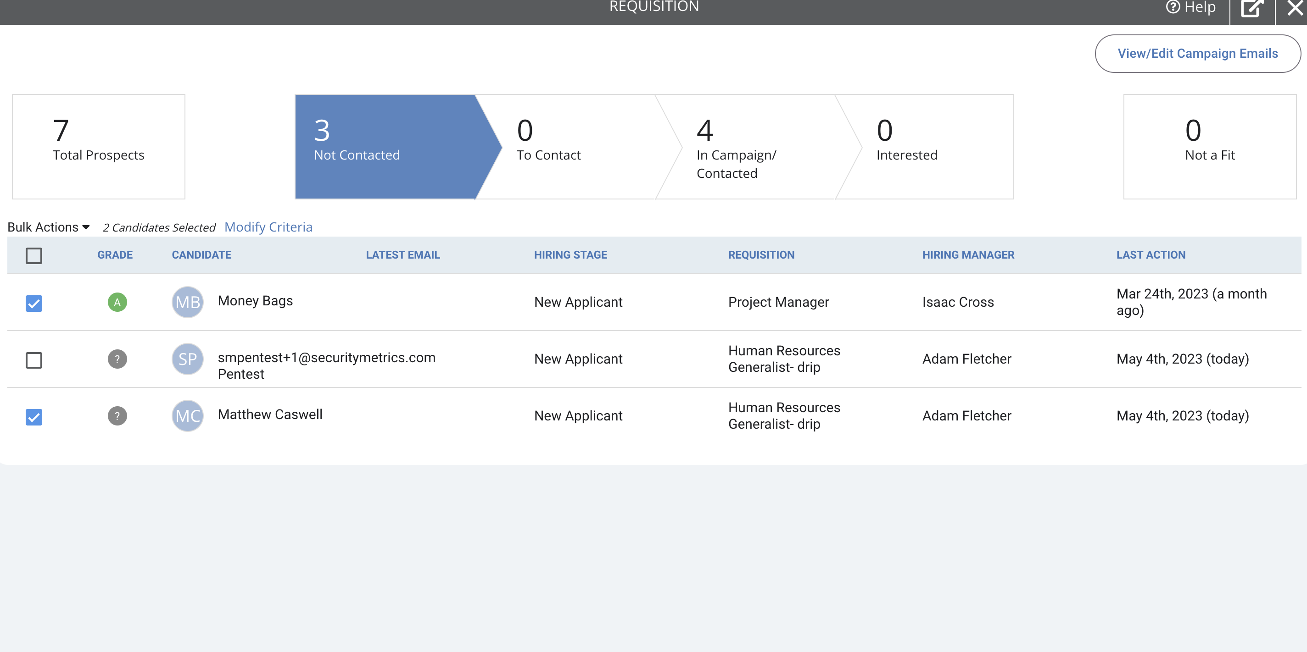
Task: Sort by the LAST ACTION column header
Action: [x=1151, y=255]
